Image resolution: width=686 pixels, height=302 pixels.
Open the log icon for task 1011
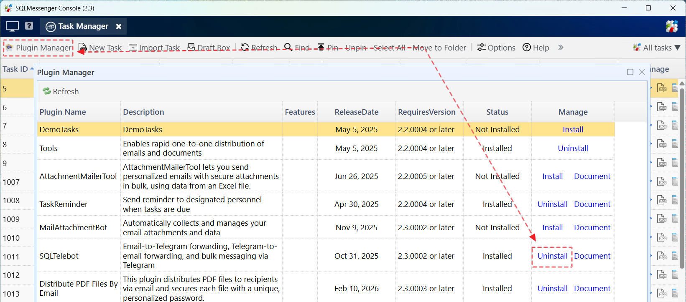coord(662,256)
